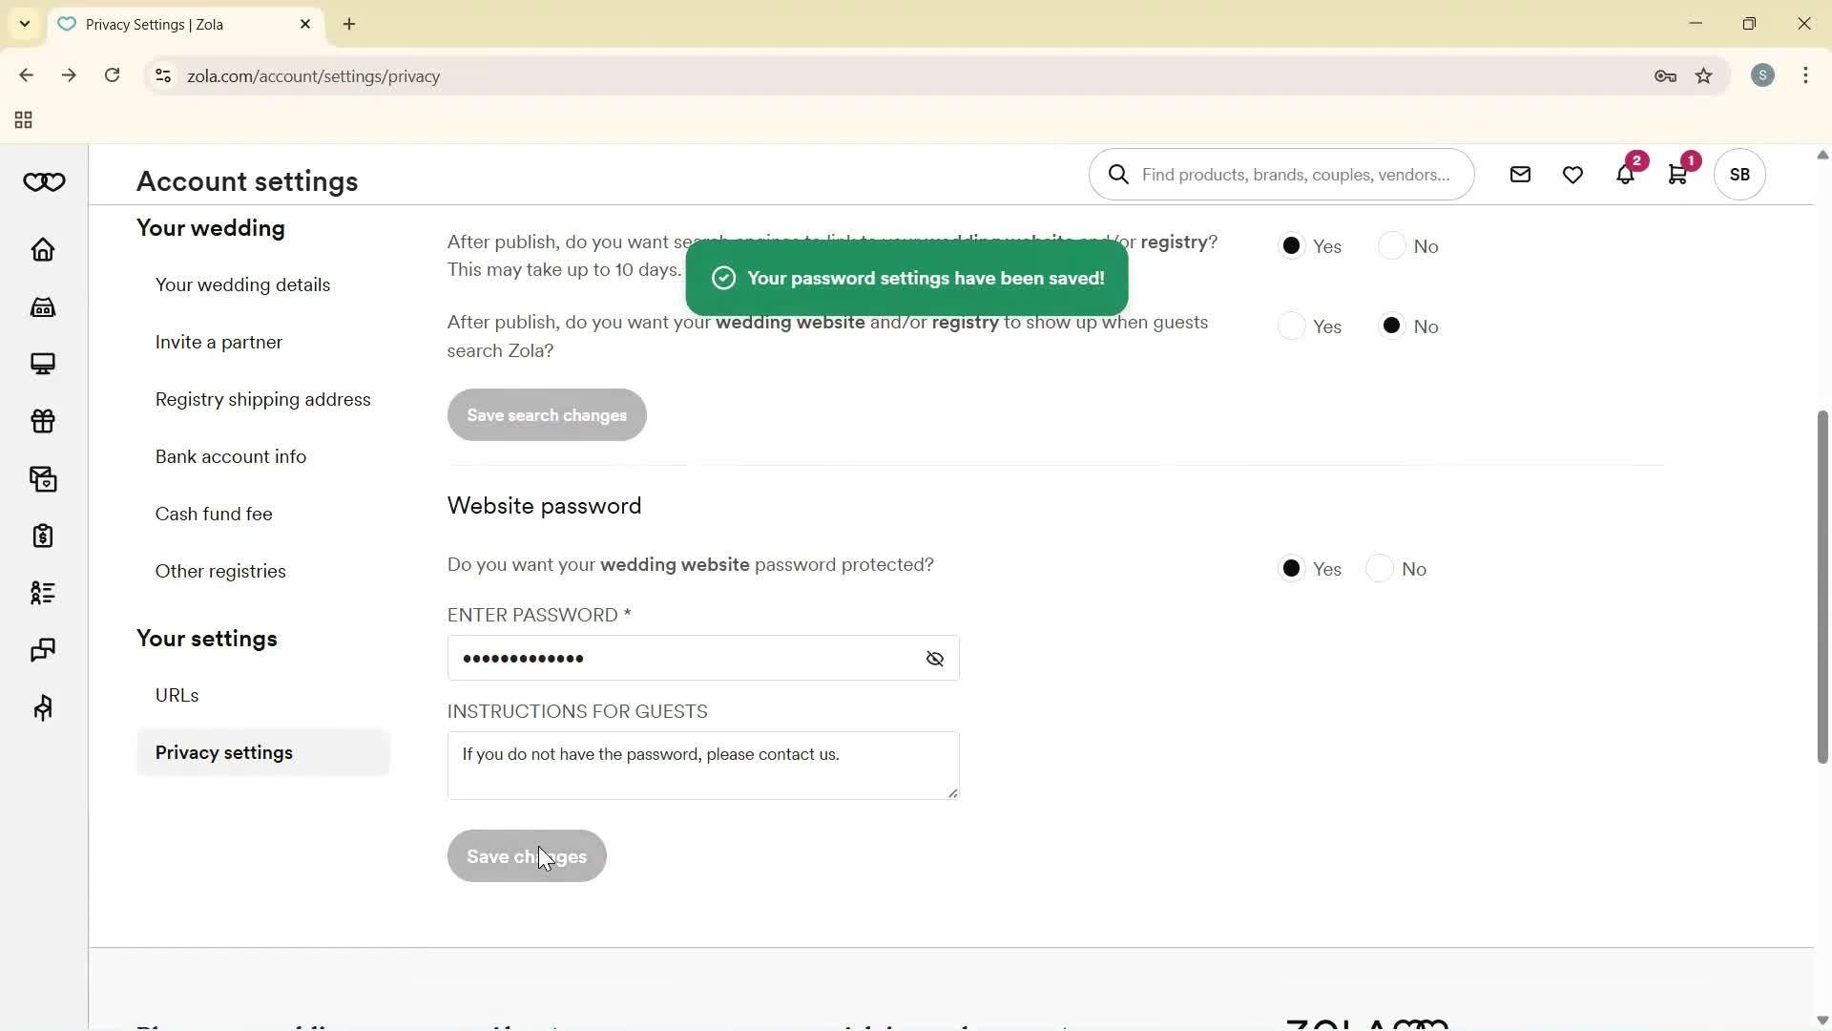Open the registry gift icon in sidebar
Screen dimensions: 1832x1031
point(43,421)
